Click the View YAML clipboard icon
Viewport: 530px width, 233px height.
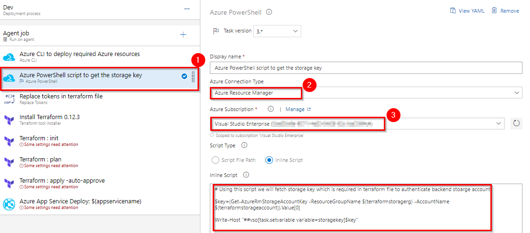click(x=453, y=10)
